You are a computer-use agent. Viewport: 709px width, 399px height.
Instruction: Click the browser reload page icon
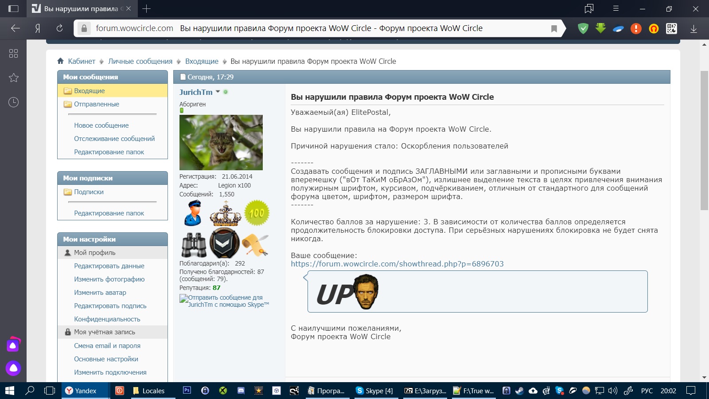[59, 28]
